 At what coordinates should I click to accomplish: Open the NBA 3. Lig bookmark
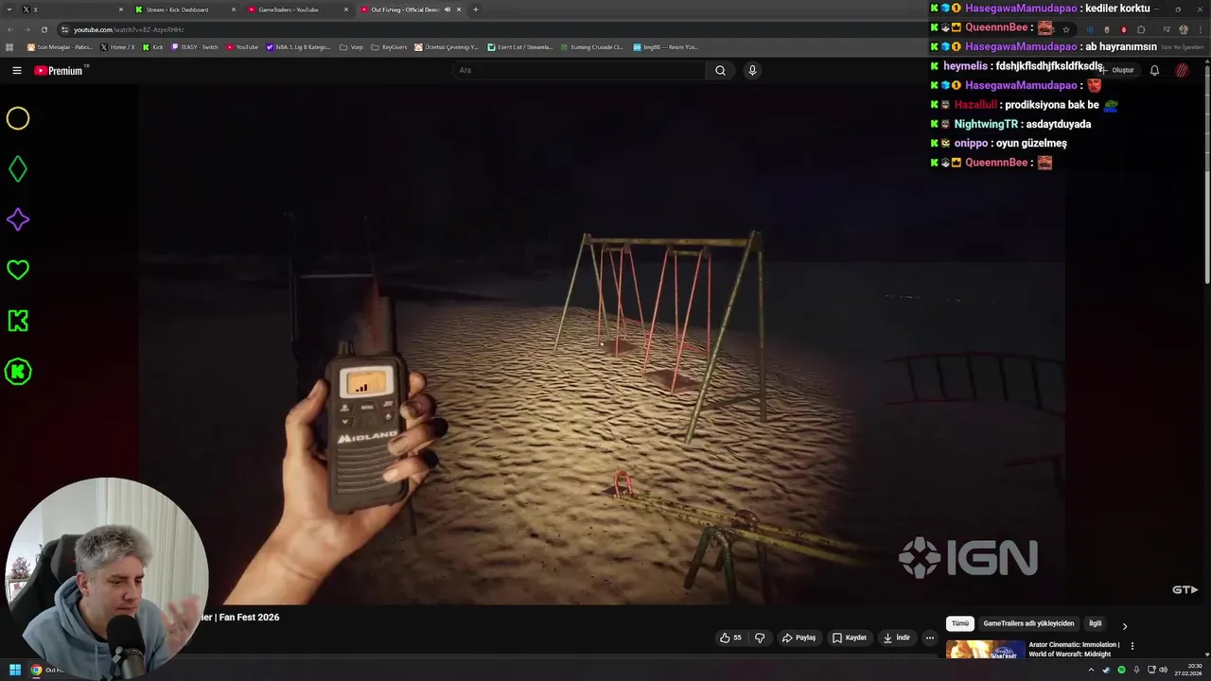pos(298,46)
